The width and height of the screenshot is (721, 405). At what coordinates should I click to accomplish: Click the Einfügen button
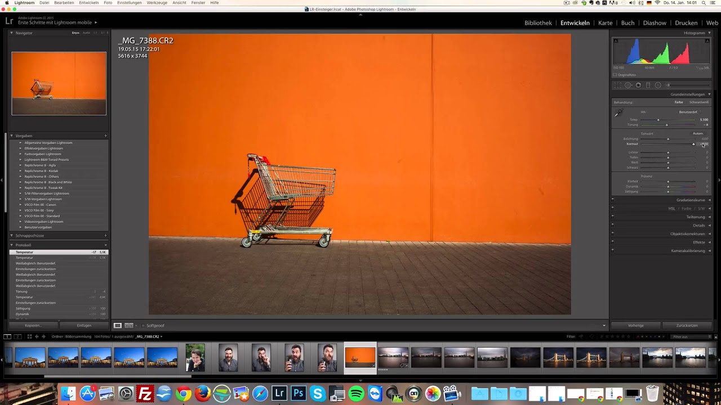tap(84, 326)
